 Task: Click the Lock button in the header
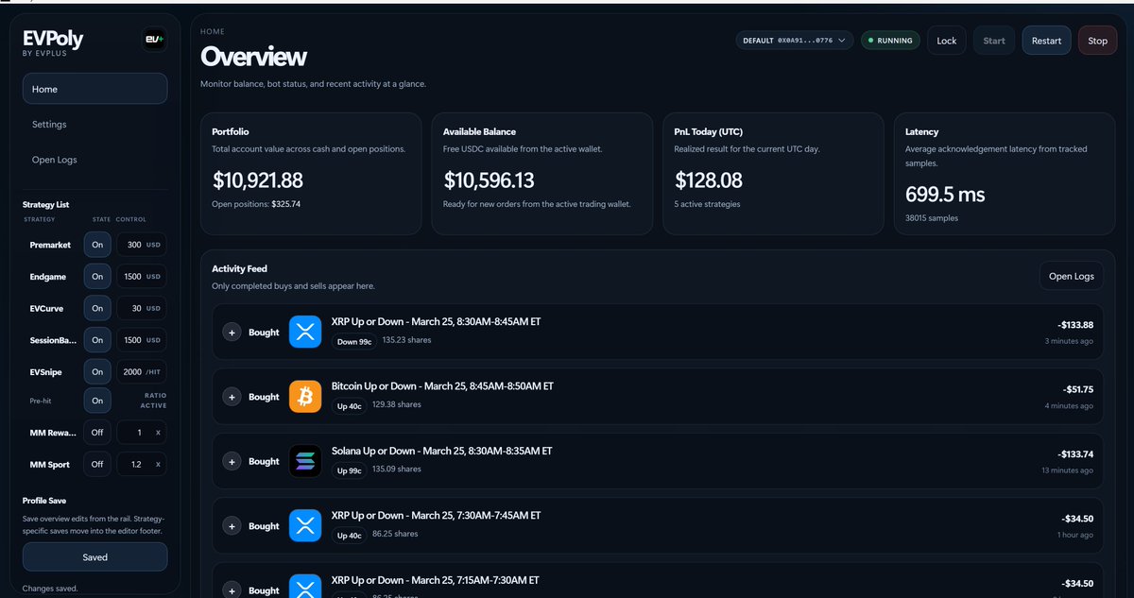[x=946, y=40]
